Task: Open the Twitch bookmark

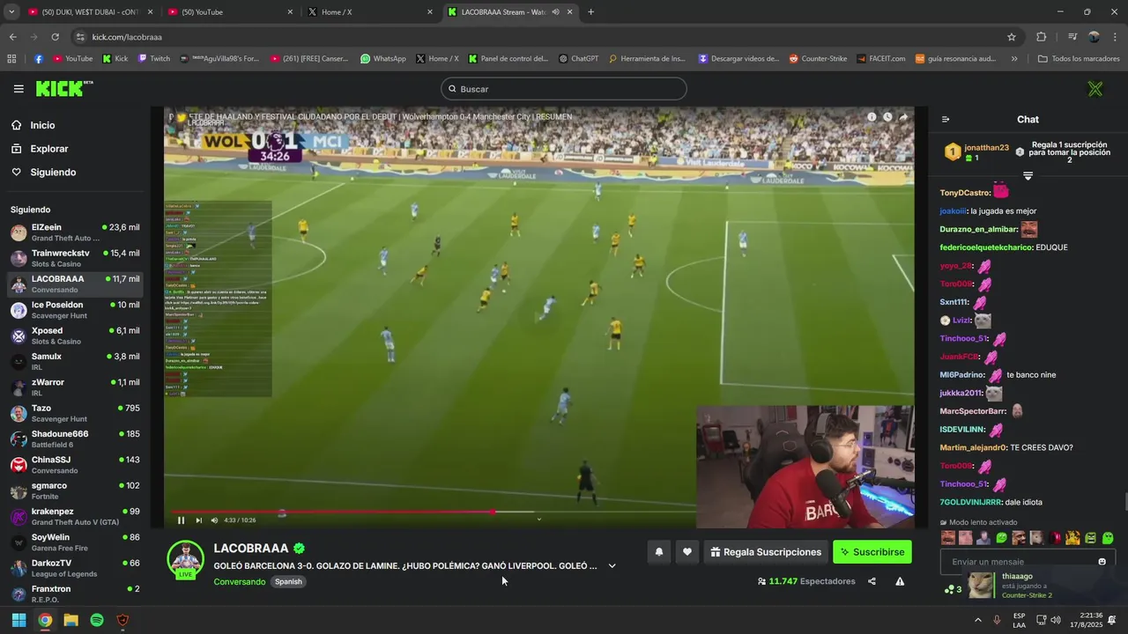Action: (x=153, y=59)
